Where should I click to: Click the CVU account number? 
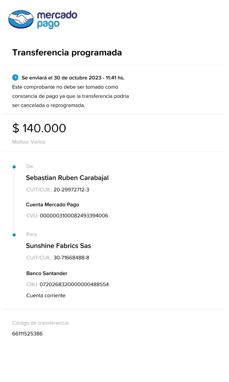tap(74, 216)
